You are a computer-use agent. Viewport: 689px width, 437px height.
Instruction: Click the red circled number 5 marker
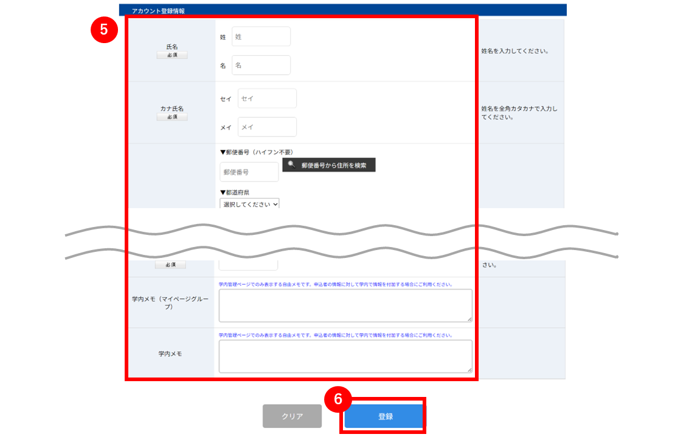pyautogui.click(x=104, y=30)
